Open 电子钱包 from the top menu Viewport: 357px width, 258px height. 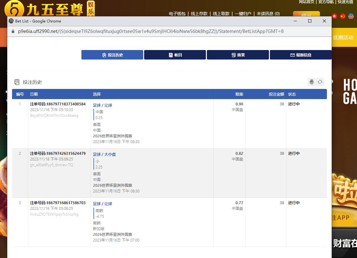[x=177, y=14]
